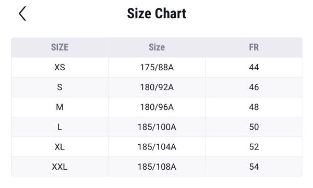This screenshot has width=313, height=188.
Task: Select the M size cell
Action: pyautogui.click(x=59, y=107)
